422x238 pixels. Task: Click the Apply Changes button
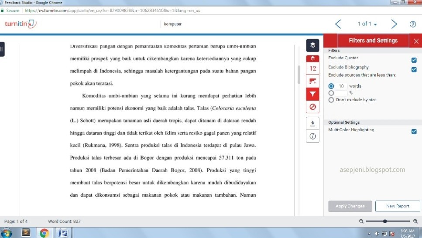tap(350, 206)
